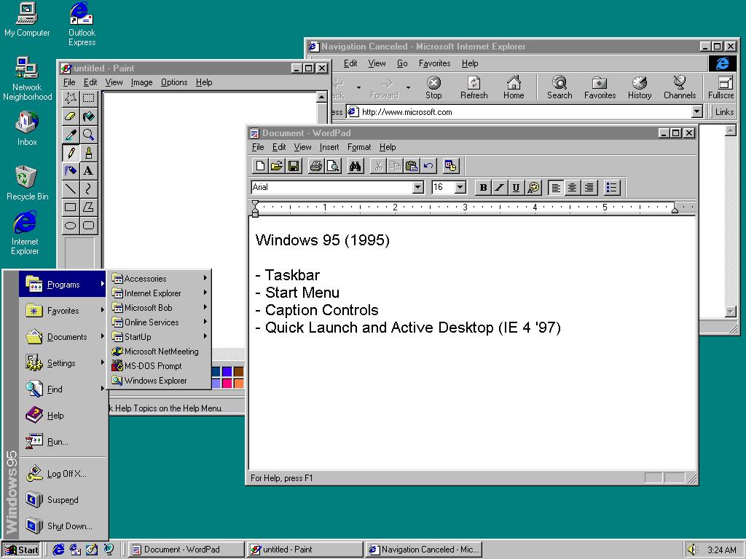Switch to untitled - Paint taskbar button

pos(305,550)
